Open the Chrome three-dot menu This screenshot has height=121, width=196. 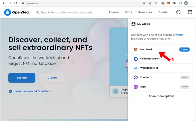pyautogui.click(x=192, y=3)
